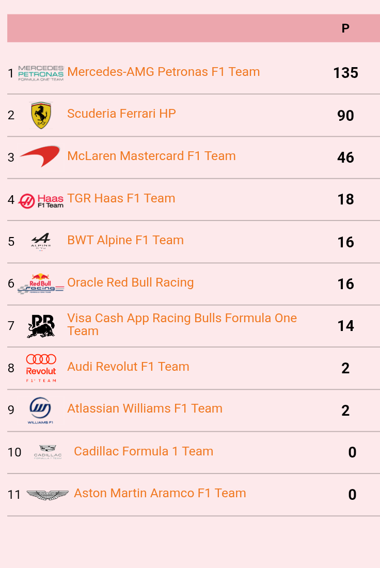Image resolution: width=380 pixels, height=568 pixels.
Task: Click the Cadillac team logo
Action: [47, 452]
